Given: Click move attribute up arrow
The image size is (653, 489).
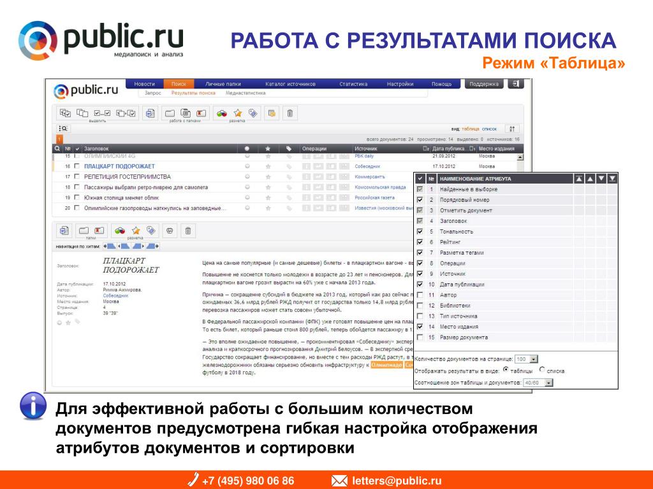Looking at the screenshot, I should 590,179.
